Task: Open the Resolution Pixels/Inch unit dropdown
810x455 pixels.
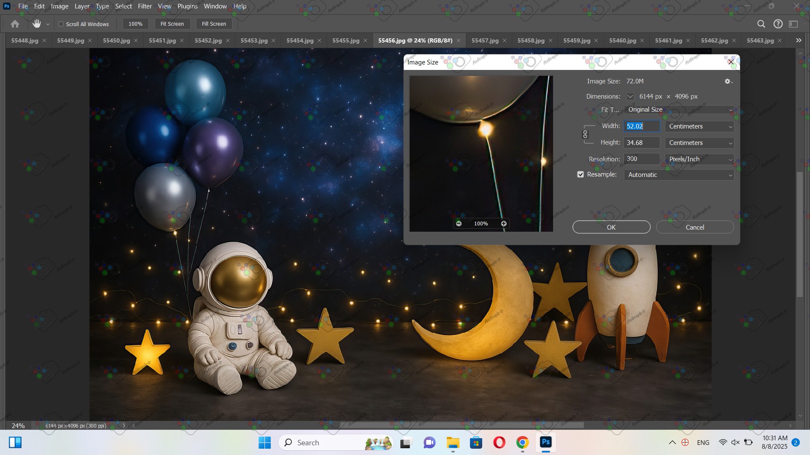Action: tap(699, 159)
